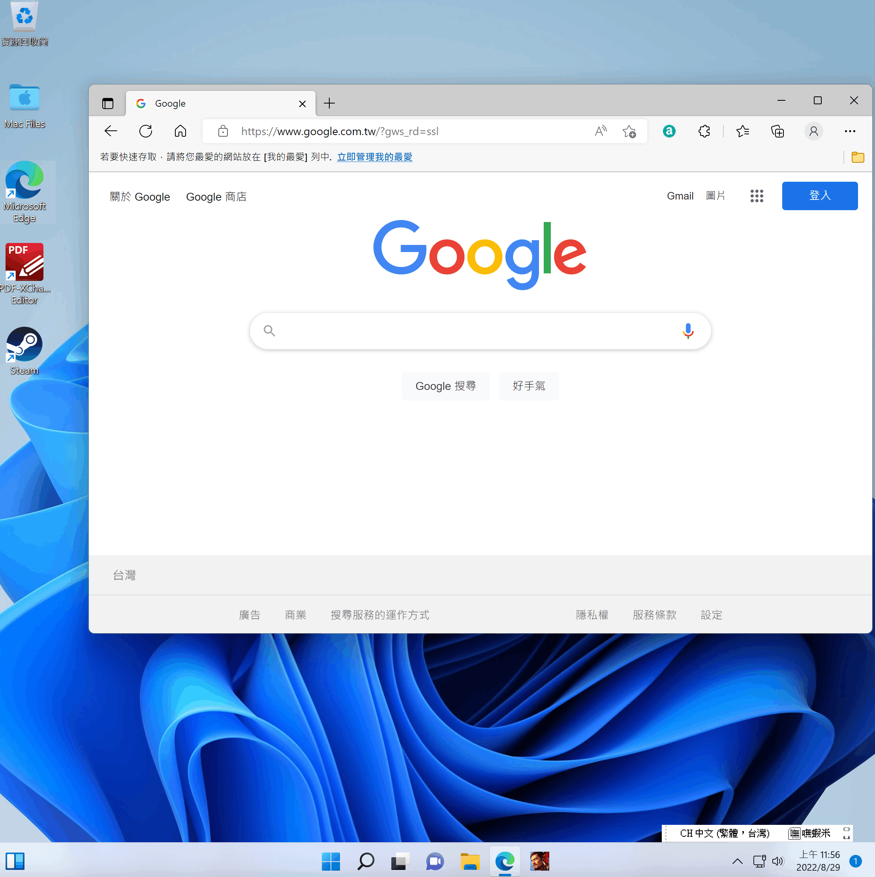Open the Favorites list icon
This screenshot has height=877, width=875.
click(x=743, y=131)
